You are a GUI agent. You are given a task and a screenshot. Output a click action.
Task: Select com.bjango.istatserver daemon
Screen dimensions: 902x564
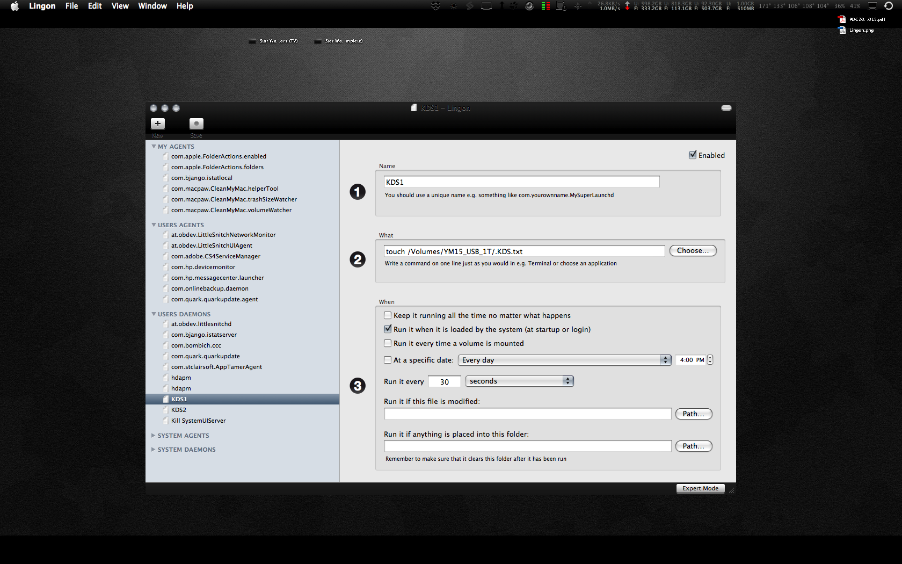(x=243, y=335)
